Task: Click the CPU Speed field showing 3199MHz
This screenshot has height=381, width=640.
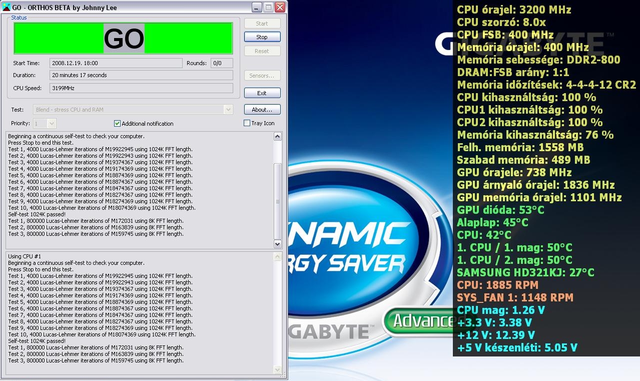Action: coord(142,88)
